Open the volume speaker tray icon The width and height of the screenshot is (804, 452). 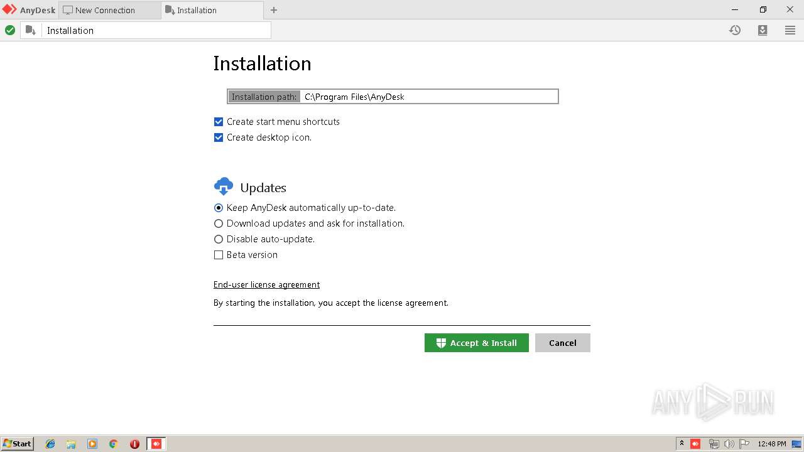(x=729, y=444)
